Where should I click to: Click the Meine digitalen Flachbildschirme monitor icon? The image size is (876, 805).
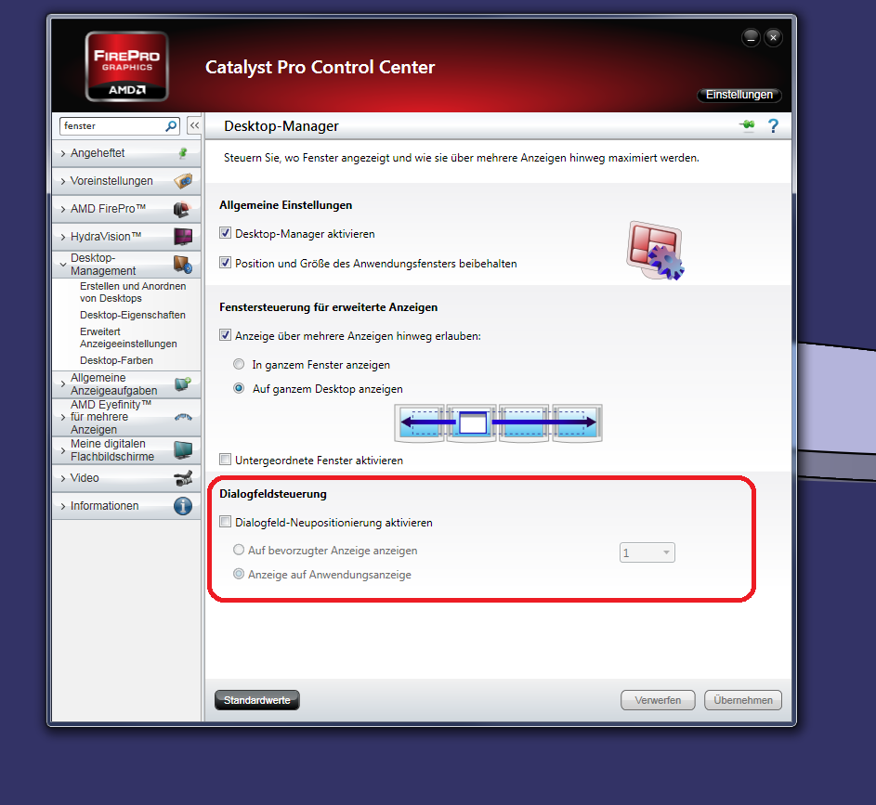(x=183, y=450)
